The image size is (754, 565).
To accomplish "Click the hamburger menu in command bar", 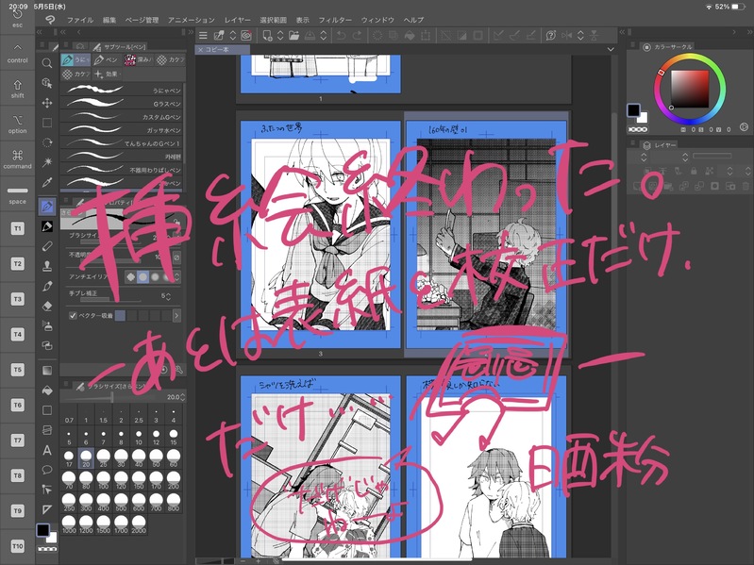I will (x=203, y=36).
